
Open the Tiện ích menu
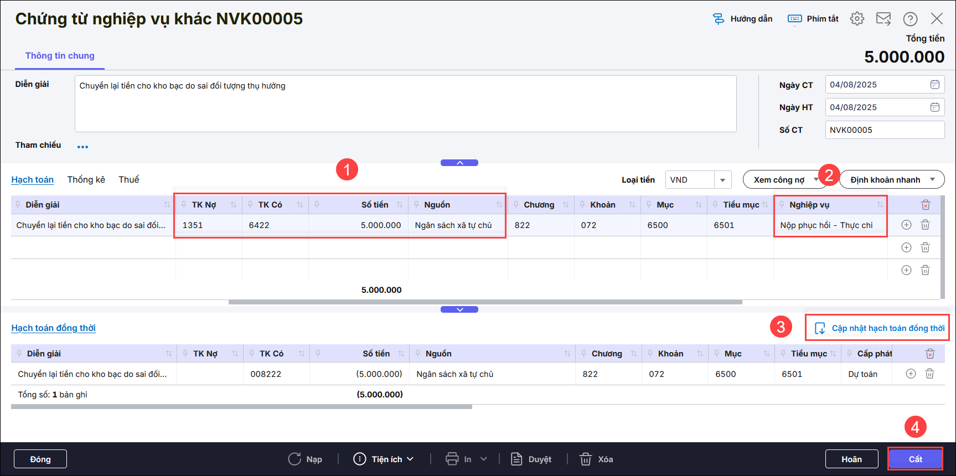(384, 459)
